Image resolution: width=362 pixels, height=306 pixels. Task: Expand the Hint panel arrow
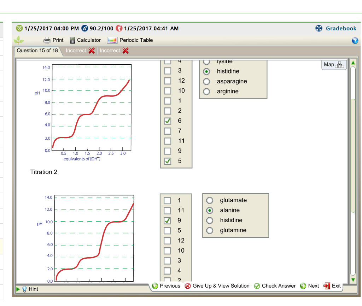point(18,289)
